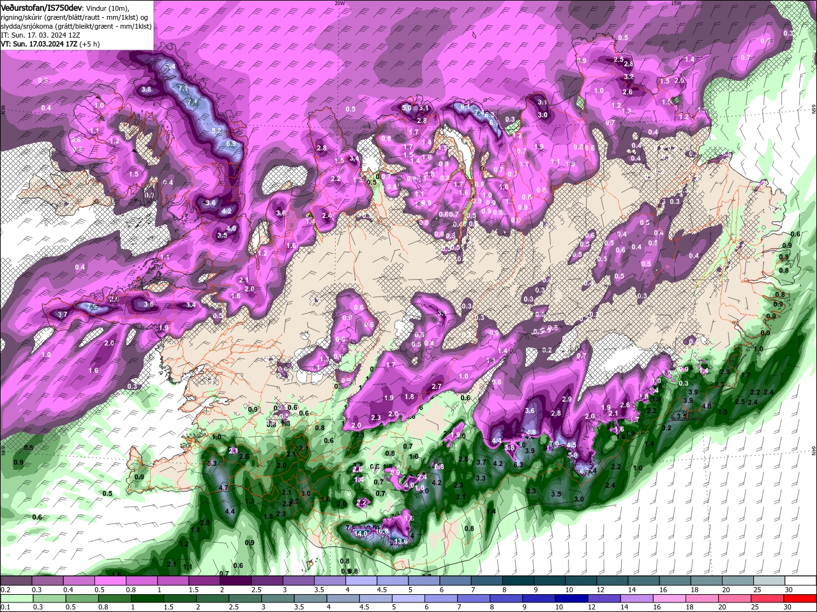This screenshot has width=817, height=612.
Task: Click the bright pink snow swatch between 0.5 and 0.8
Action: pyautogui.click(x=110, y=580)
